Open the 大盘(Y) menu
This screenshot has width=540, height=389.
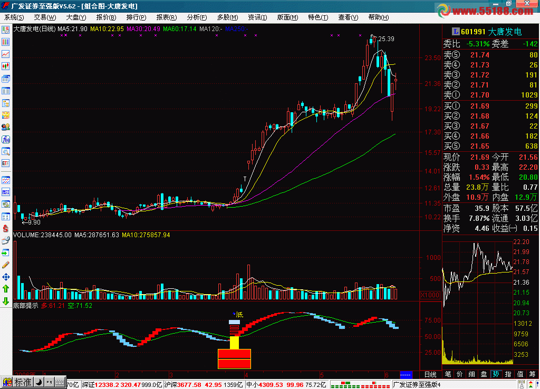tap(76, 17)
